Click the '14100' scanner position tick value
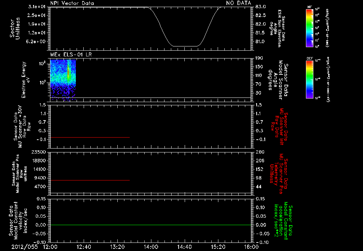Screen dimensions: 363x251 [x=39, y=169]
